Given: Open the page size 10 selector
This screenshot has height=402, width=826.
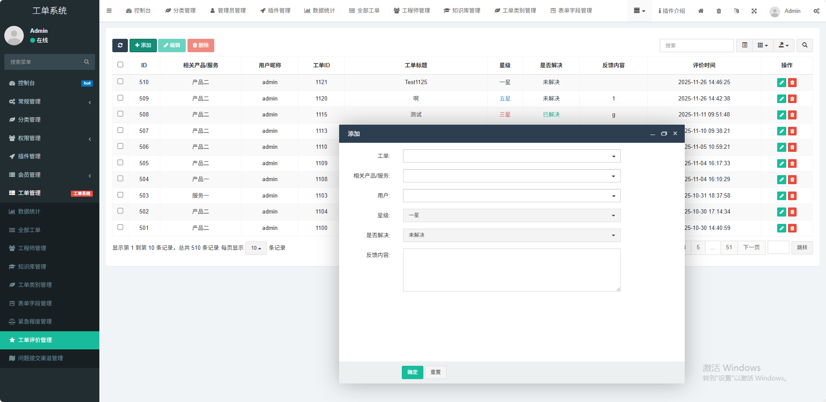Looking at the screenshot, I should coord(256,248).
